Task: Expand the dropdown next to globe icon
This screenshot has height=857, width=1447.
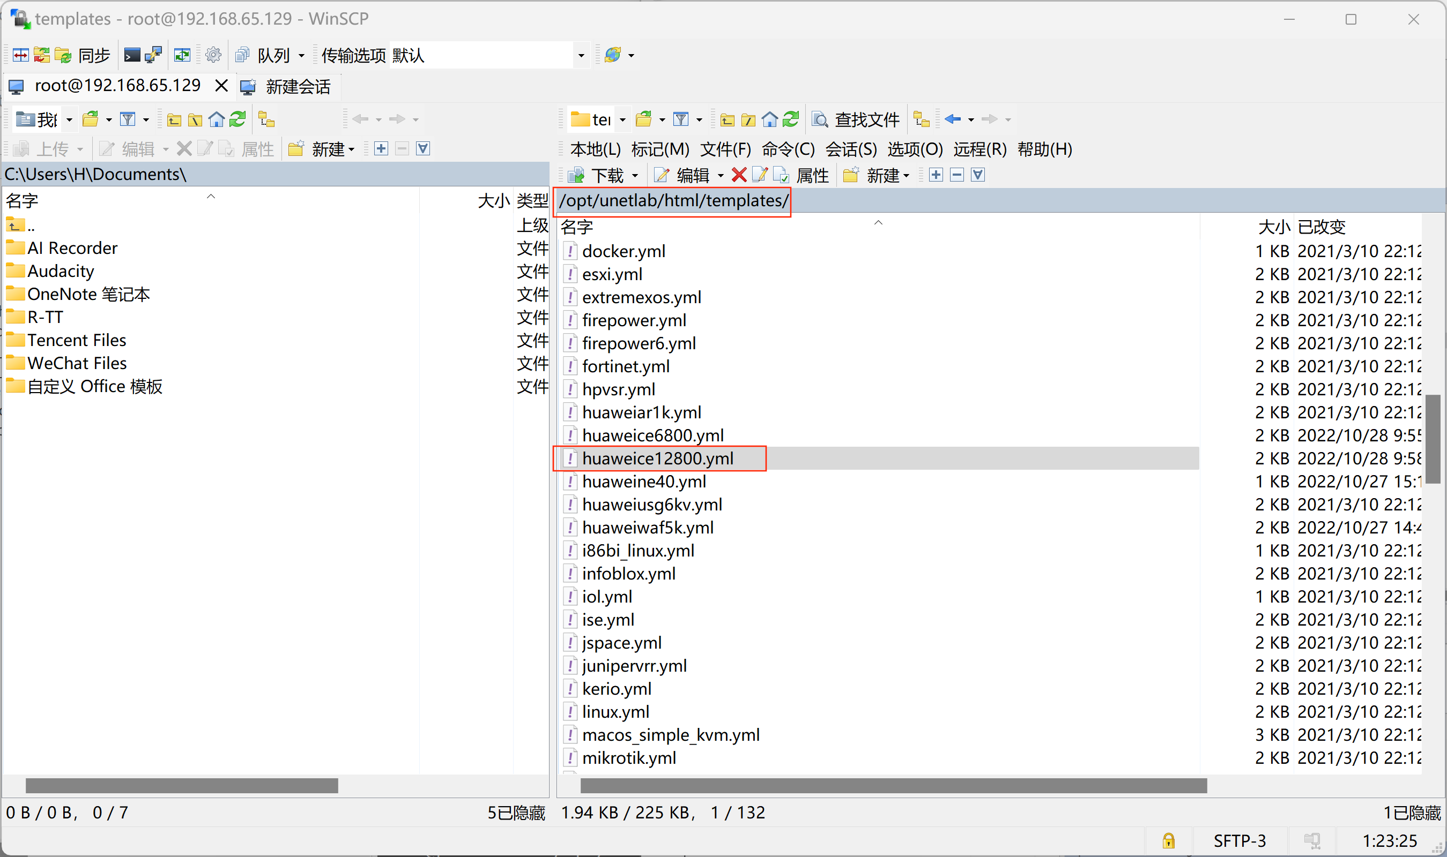Action: (631, 56)
